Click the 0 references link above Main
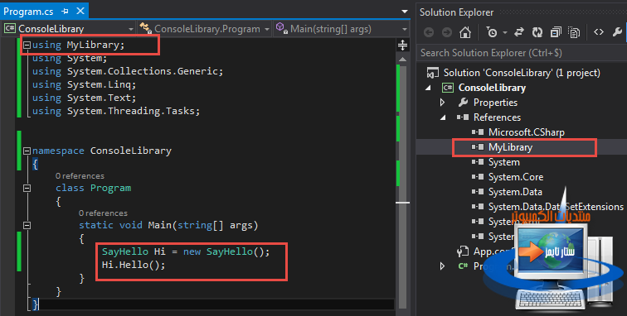Viewport: 627px width, 316px height. coord(103,213)
